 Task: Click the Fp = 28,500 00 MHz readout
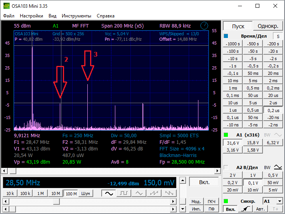pos(182,162)
